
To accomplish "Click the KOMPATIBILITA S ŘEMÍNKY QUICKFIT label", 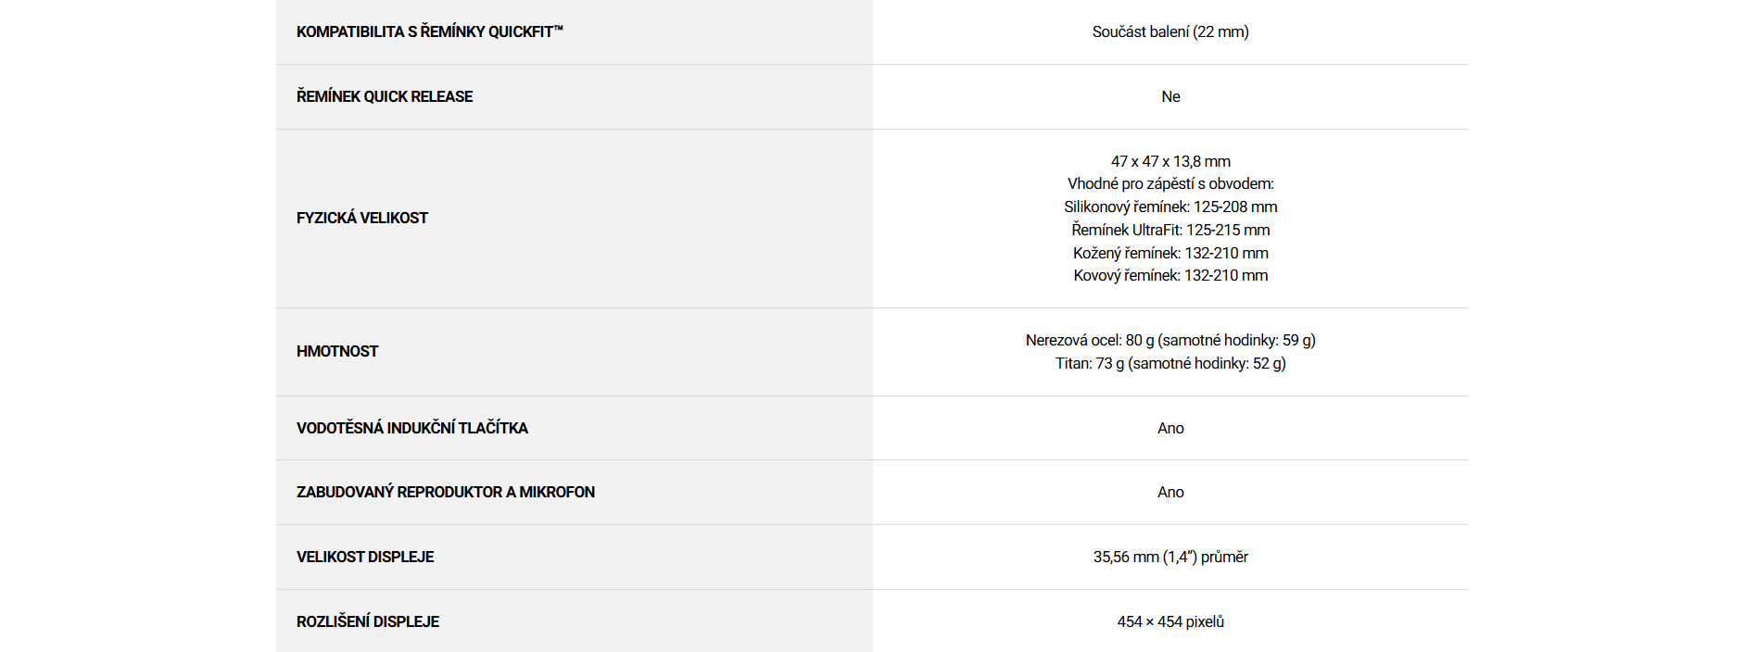I will [429, 31].
